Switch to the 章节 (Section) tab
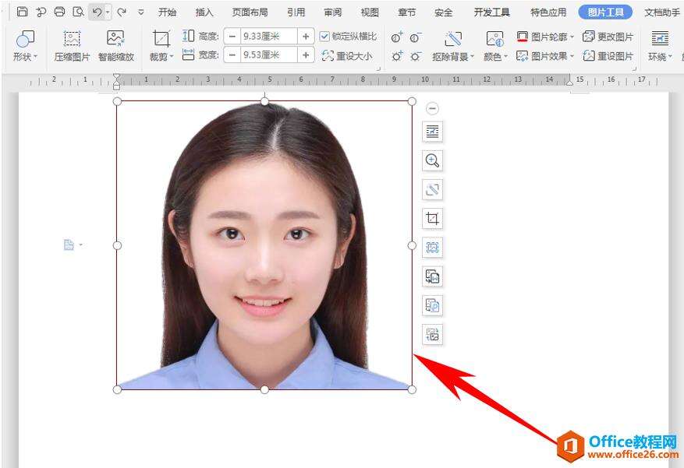Image resolution: width=684 pixels, height=468 pixels. [407, 12]
